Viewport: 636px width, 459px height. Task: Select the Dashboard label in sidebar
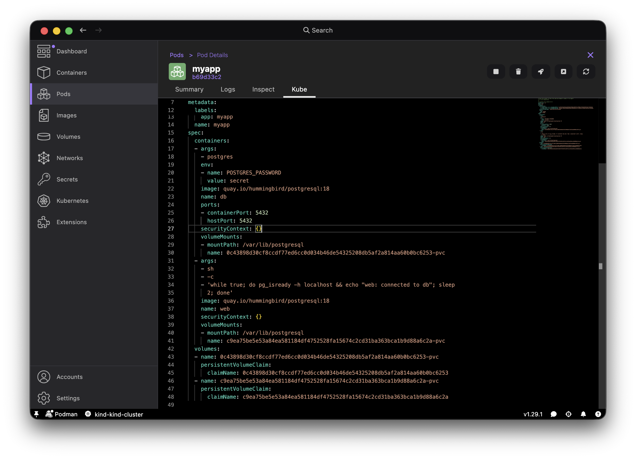72,51
